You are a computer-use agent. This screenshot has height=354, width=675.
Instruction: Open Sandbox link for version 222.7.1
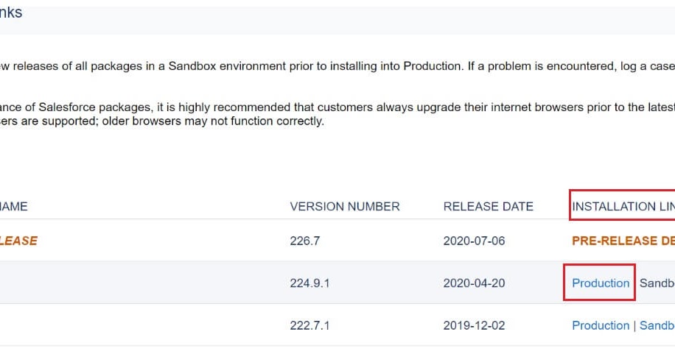click(x=657, y=326)
